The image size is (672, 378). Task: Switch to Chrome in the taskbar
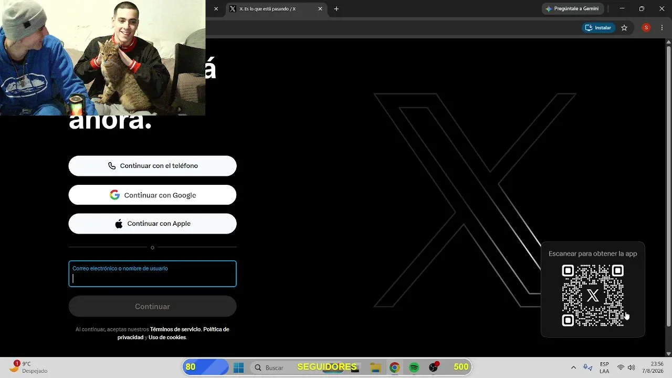pyautogui.click(x=394, y=367)
